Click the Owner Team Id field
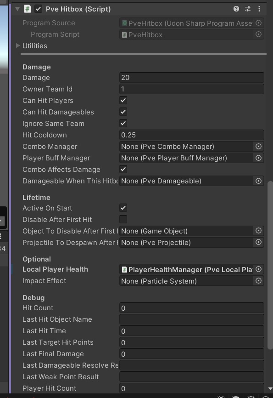The width and height of the screenshot is (273, 398). coord(192,89)
